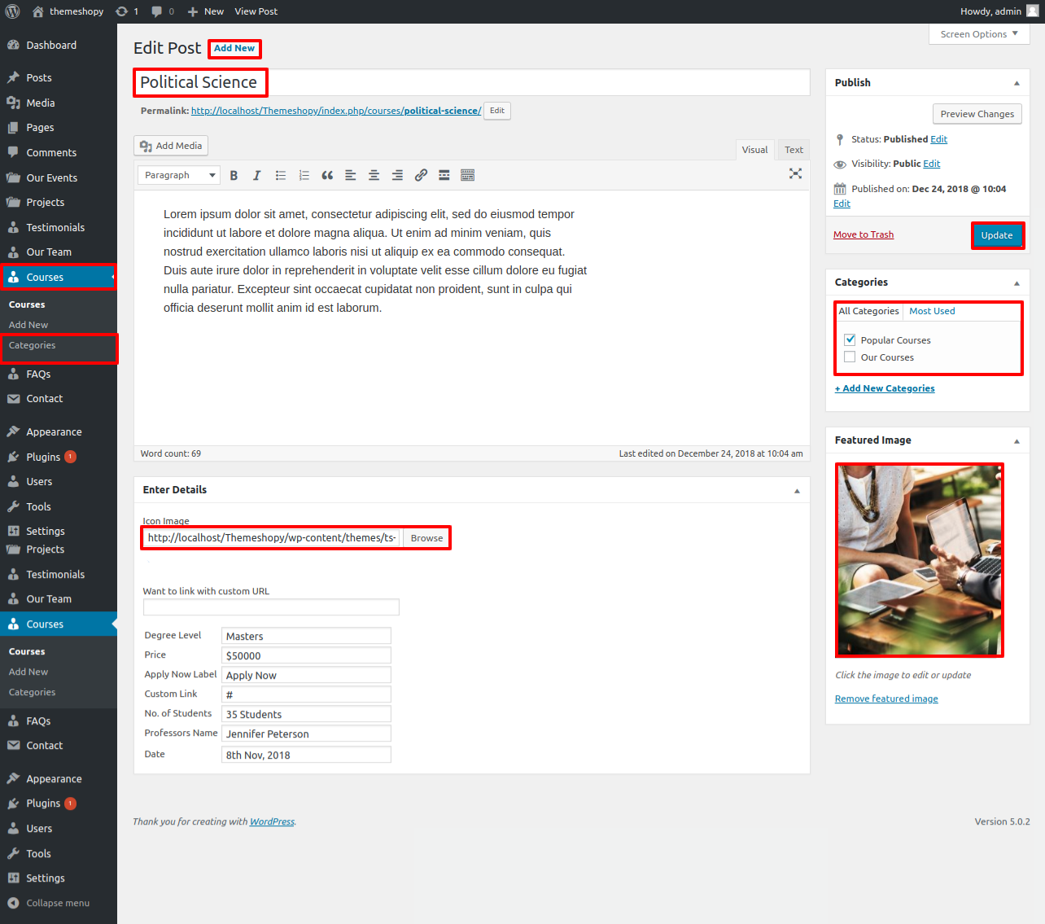Viewport: 1045px width, 924px height.
Task: Click the Professors Name input field
Action: [x=306, y=734]
